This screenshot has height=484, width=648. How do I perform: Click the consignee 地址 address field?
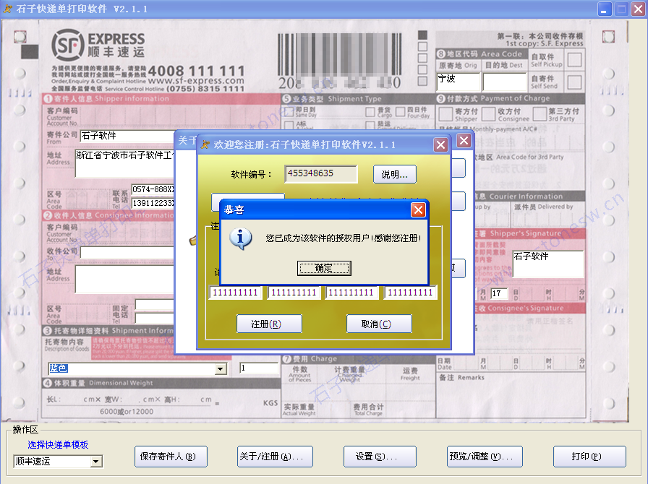(125, 279)
